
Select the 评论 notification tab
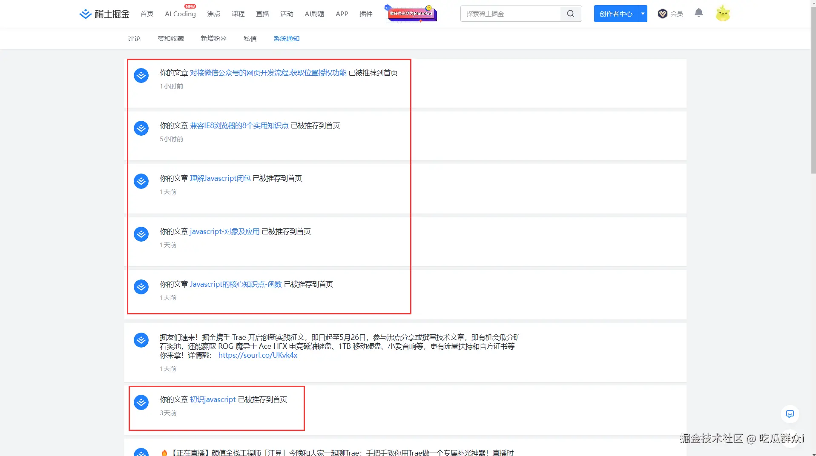pos(134,38)
